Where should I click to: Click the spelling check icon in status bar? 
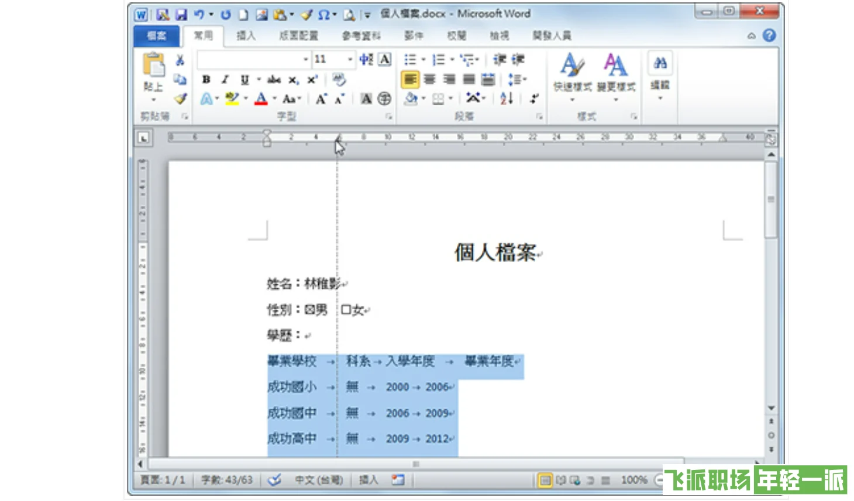tap(274, 480)
